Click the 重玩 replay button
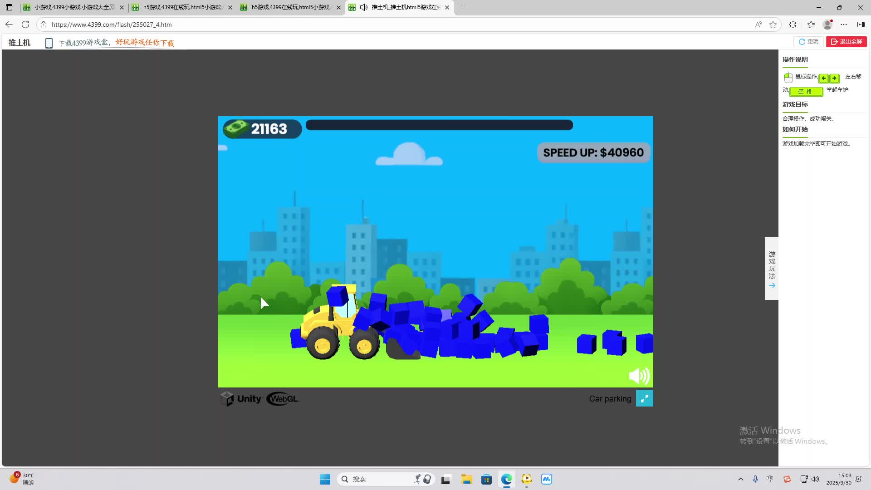871x490 pixels. (808, 42)
